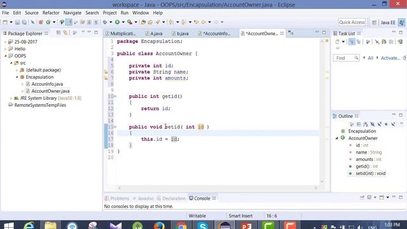Screen dimensions: 407x229
Task: Click the Windows Start button
Action: coord(8,225)
